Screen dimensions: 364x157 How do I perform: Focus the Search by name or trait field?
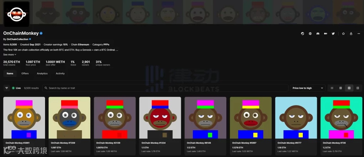coord(165,88)
